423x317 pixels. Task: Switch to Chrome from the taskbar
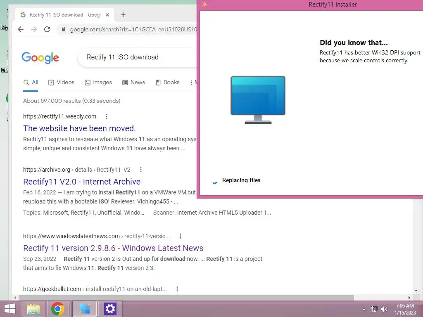click(57, 309)
